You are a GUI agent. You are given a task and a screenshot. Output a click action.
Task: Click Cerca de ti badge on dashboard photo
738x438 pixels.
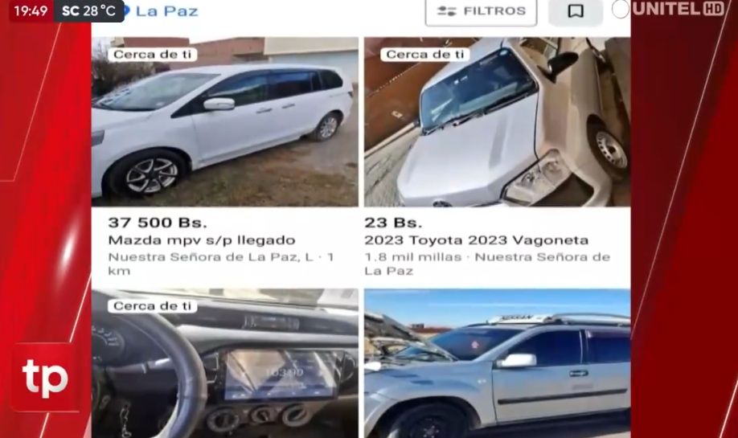point(153,306)
